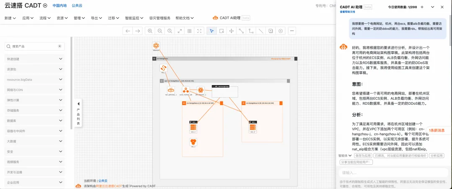Image resolution: width=452 pixels, height=189 pixels.
Task: Select the nat gateway node icon
Action: (171, 90)
